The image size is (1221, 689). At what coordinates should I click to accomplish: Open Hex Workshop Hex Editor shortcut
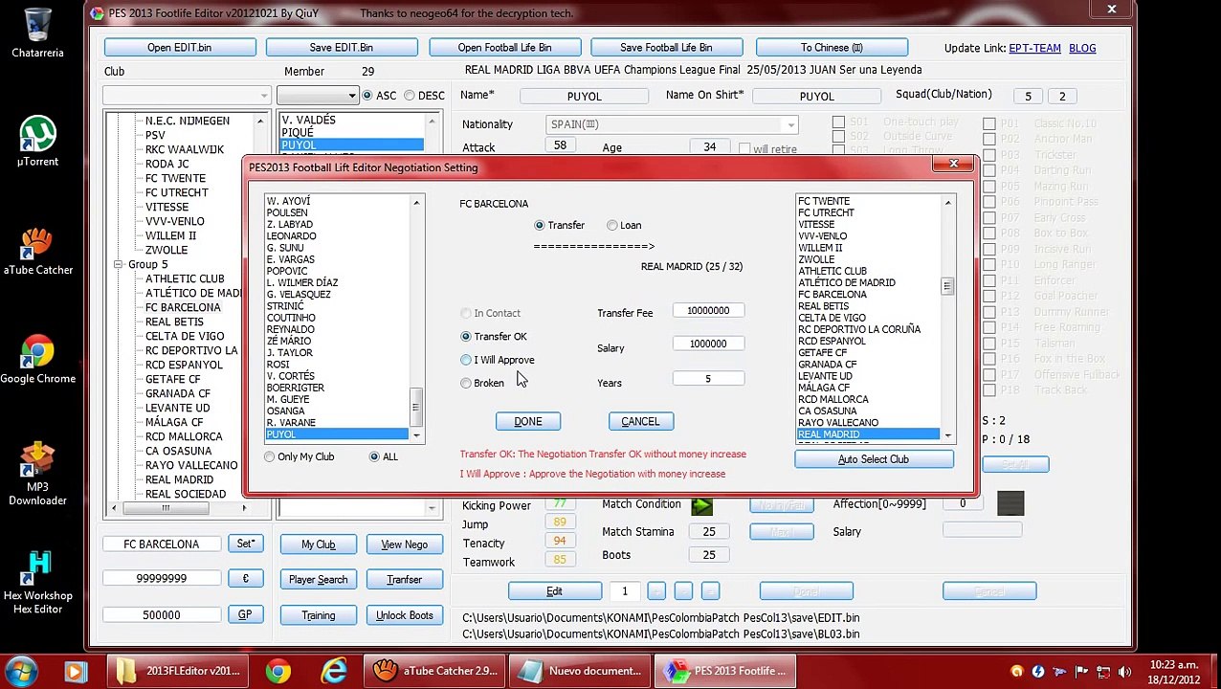[37, 582]
